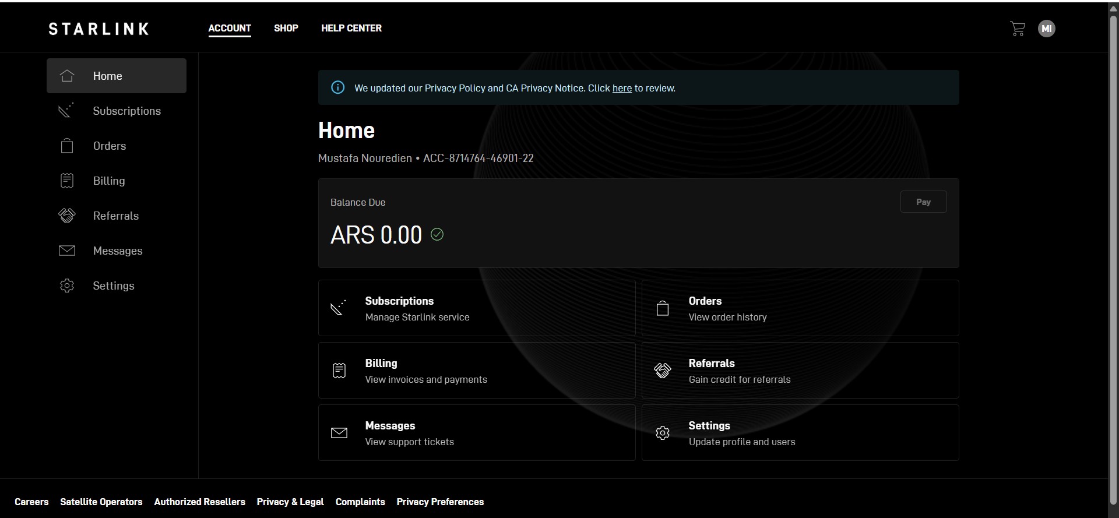
Task: Open the 'View support tickets' Messages card
Action: tap(477, 433)
